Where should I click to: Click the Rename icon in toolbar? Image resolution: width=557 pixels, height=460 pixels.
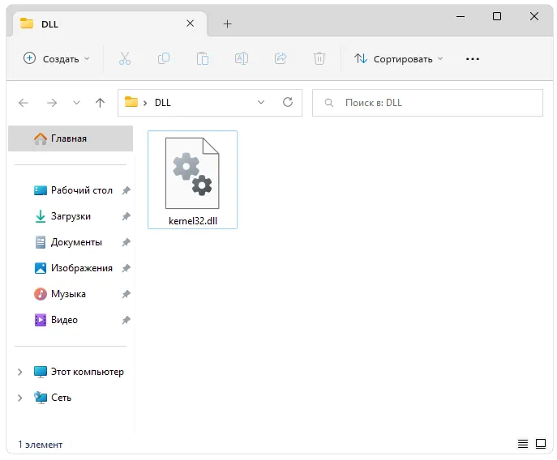[242, 58]
